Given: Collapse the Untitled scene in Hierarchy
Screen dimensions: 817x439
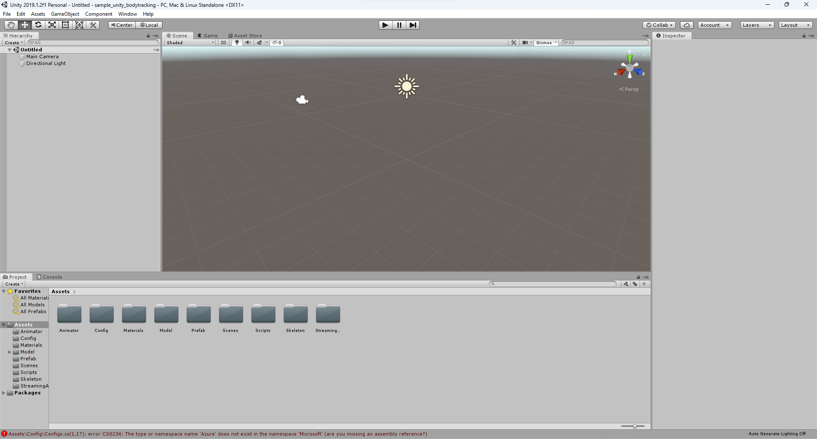Looking at the screenshot, I should pos(9,50).
